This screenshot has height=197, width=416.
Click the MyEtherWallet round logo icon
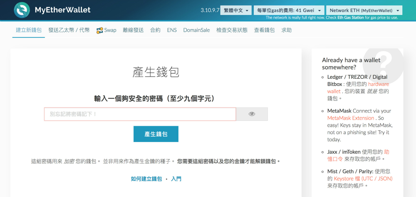(x=22, y=10)
